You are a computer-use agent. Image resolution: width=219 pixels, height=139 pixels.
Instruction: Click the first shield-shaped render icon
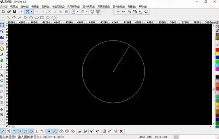[92, 12]
